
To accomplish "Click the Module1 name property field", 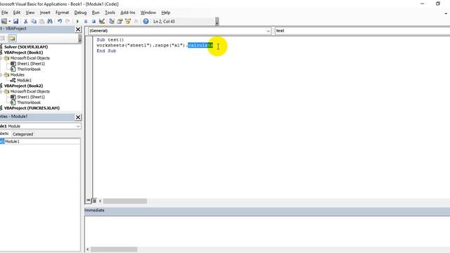I will pyautogui.click(x=42, y=141).
